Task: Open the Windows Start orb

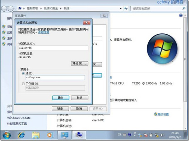Action: point(7,135)
